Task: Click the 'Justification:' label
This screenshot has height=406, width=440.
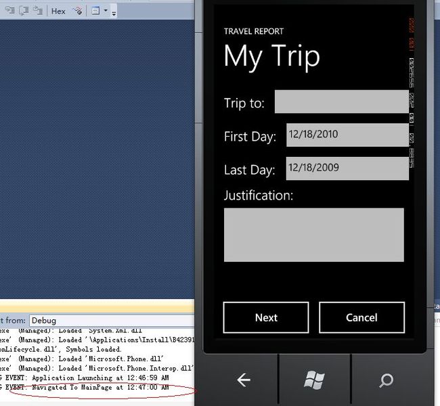Action: [259, 196]
